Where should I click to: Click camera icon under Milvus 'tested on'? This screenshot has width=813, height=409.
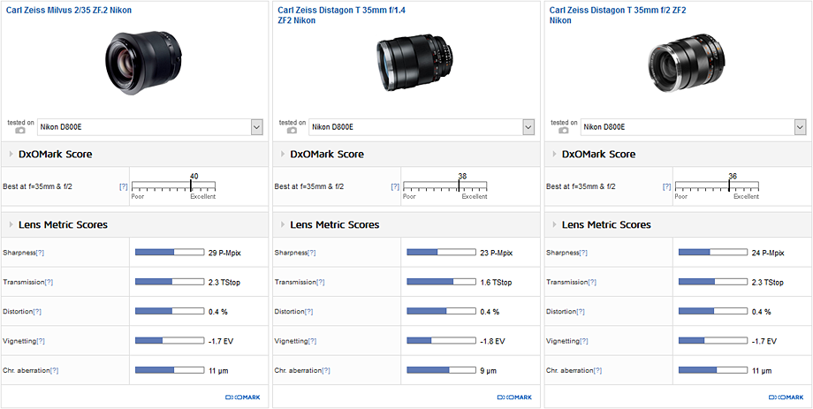coord(20,130)
